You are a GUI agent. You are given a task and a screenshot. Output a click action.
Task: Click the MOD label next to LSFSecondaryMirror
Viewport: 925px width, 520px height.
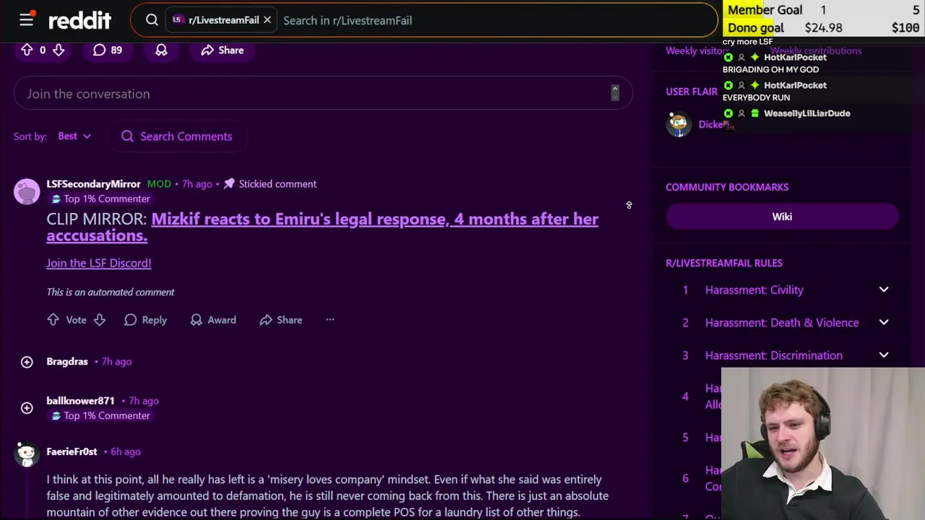159,184
